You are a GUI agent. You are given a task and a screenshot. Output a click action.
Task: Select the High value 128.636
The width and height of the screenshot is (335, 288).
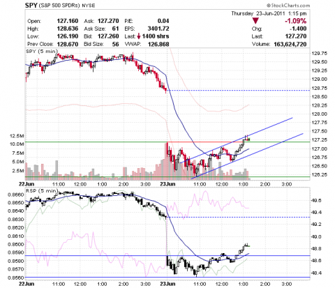point(68,29)
